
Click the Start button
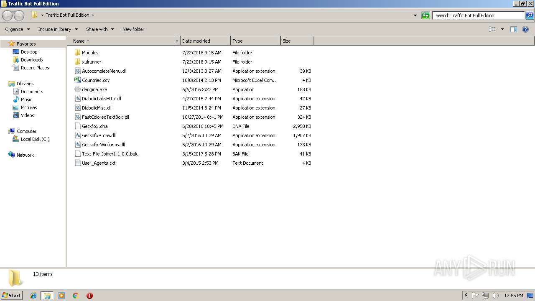(11, 296)
